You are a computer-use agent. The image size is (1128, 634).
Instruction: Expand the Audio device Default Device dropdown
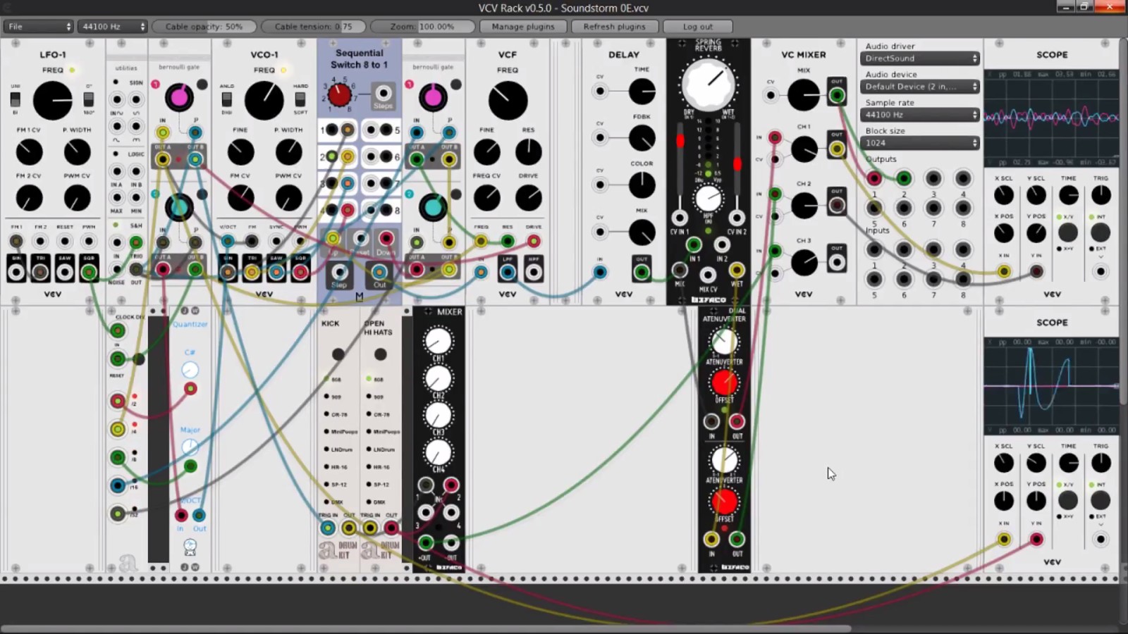click(x=919, y=87)
